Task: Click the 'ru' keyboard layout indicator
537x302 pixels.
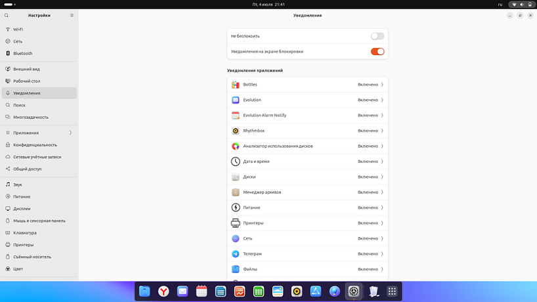Action: [x=500, y=5]
